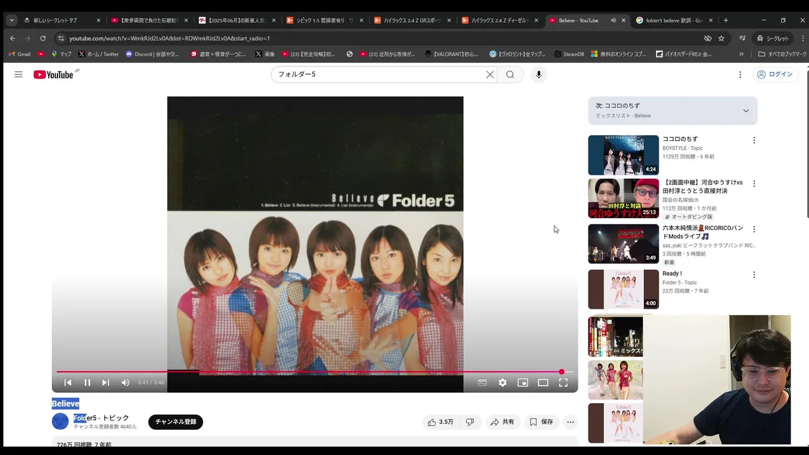
Task: Go to the YouTube home logo
Action: 55,75
